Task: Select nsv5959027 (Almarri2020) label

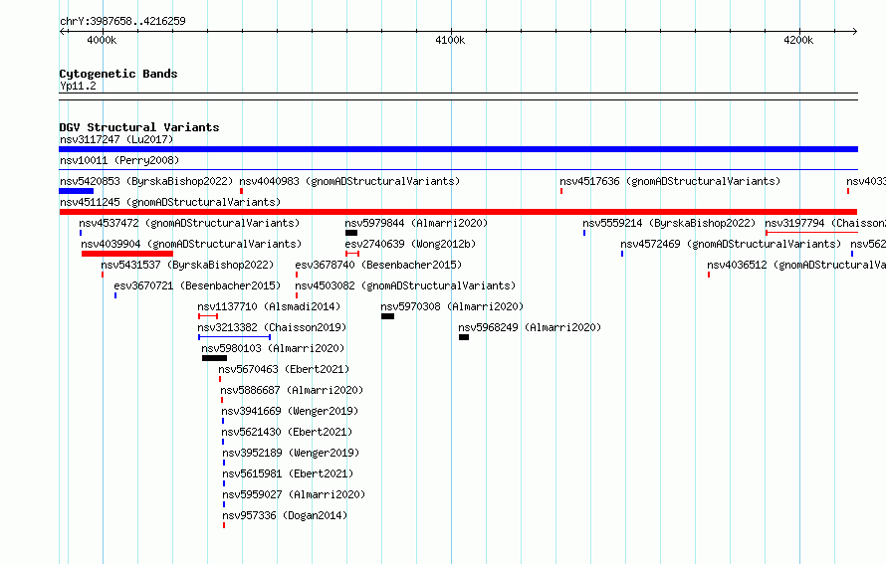Action: click(294, 494)
